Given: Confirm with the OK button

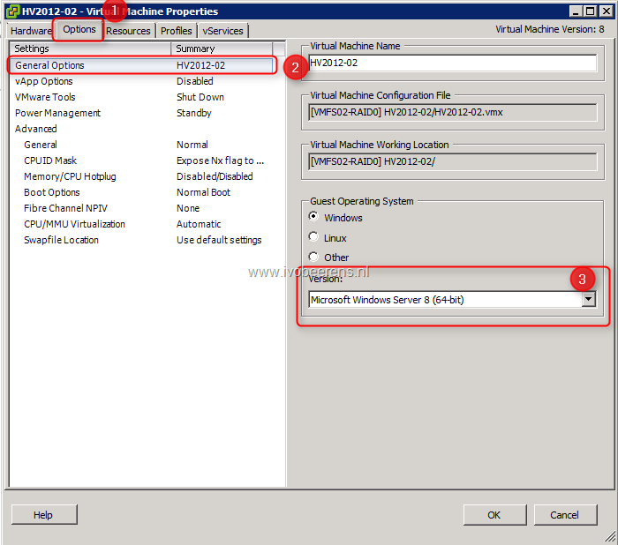Looking at the screenshot, I should coord(494,515).
